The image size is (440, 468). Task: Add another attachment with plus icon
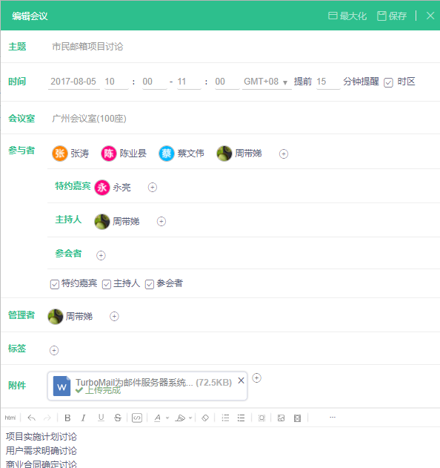(x=256, y=378)
